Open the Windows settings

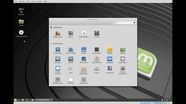71,80
